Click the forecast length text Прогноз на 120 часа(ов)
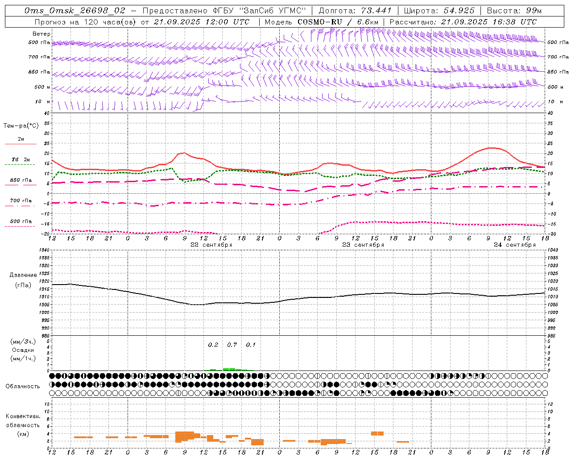 click(x=87, y=21)
